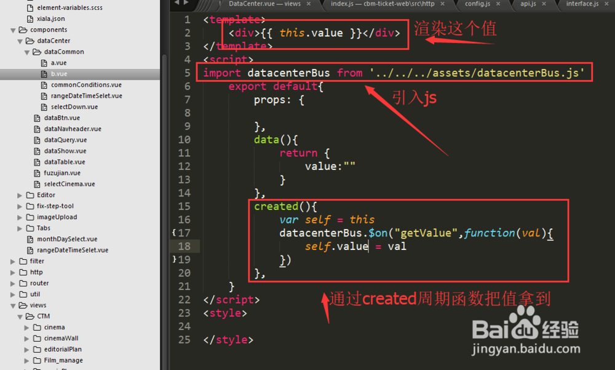Click the file icon beside dataTable.vue

pos(37,162)
